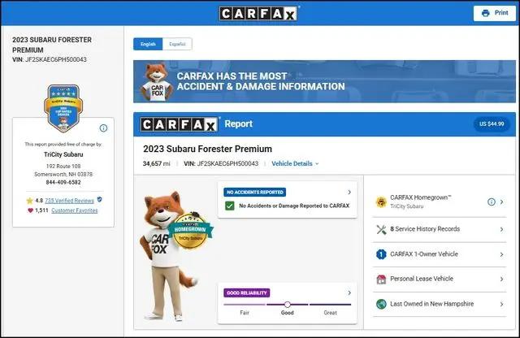Click the CARFAX logo in the top header
The height and width of the screenshot is (338, 520).
(x=258, y=13)
